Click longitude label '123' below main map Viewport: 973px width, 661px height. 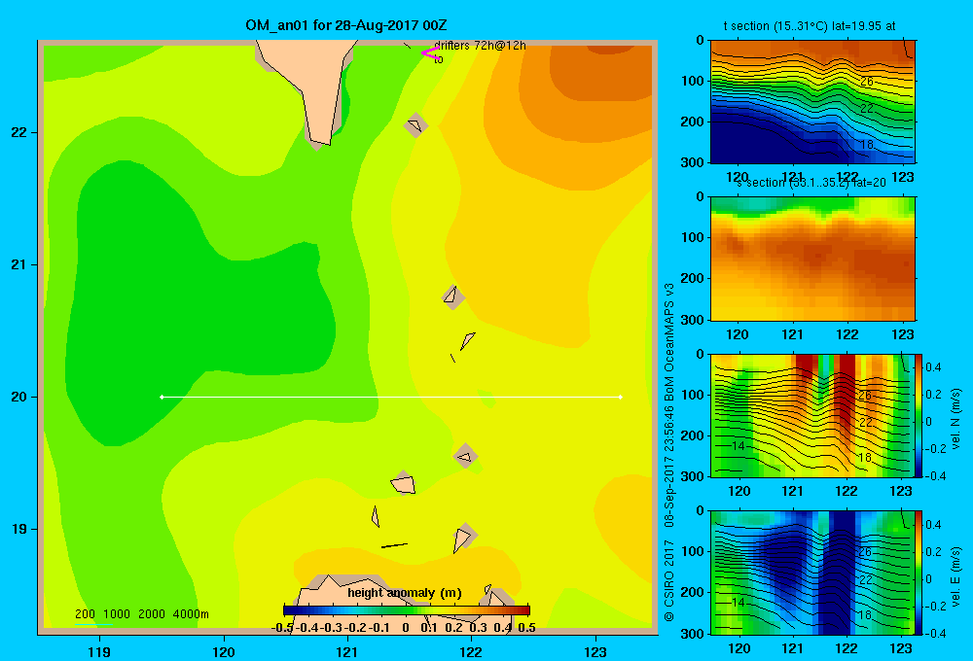coord(595,651)
